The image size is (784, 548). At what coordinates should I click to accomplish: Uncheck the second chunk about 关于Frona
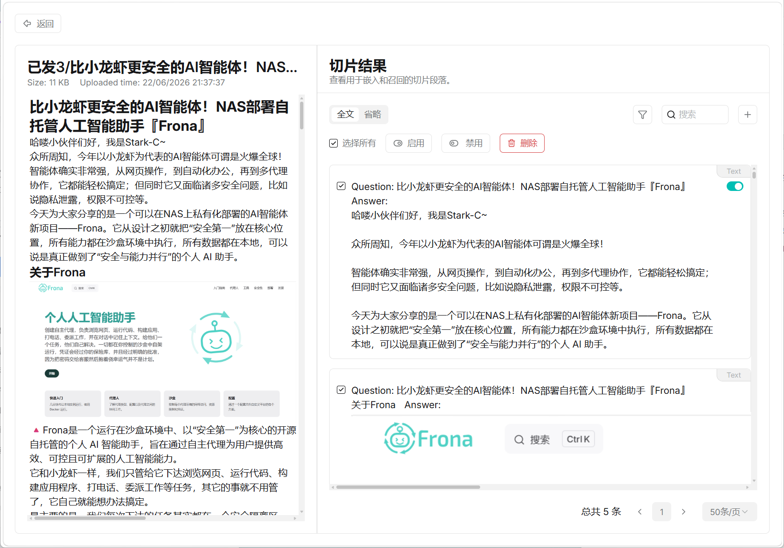coord(341,390)
